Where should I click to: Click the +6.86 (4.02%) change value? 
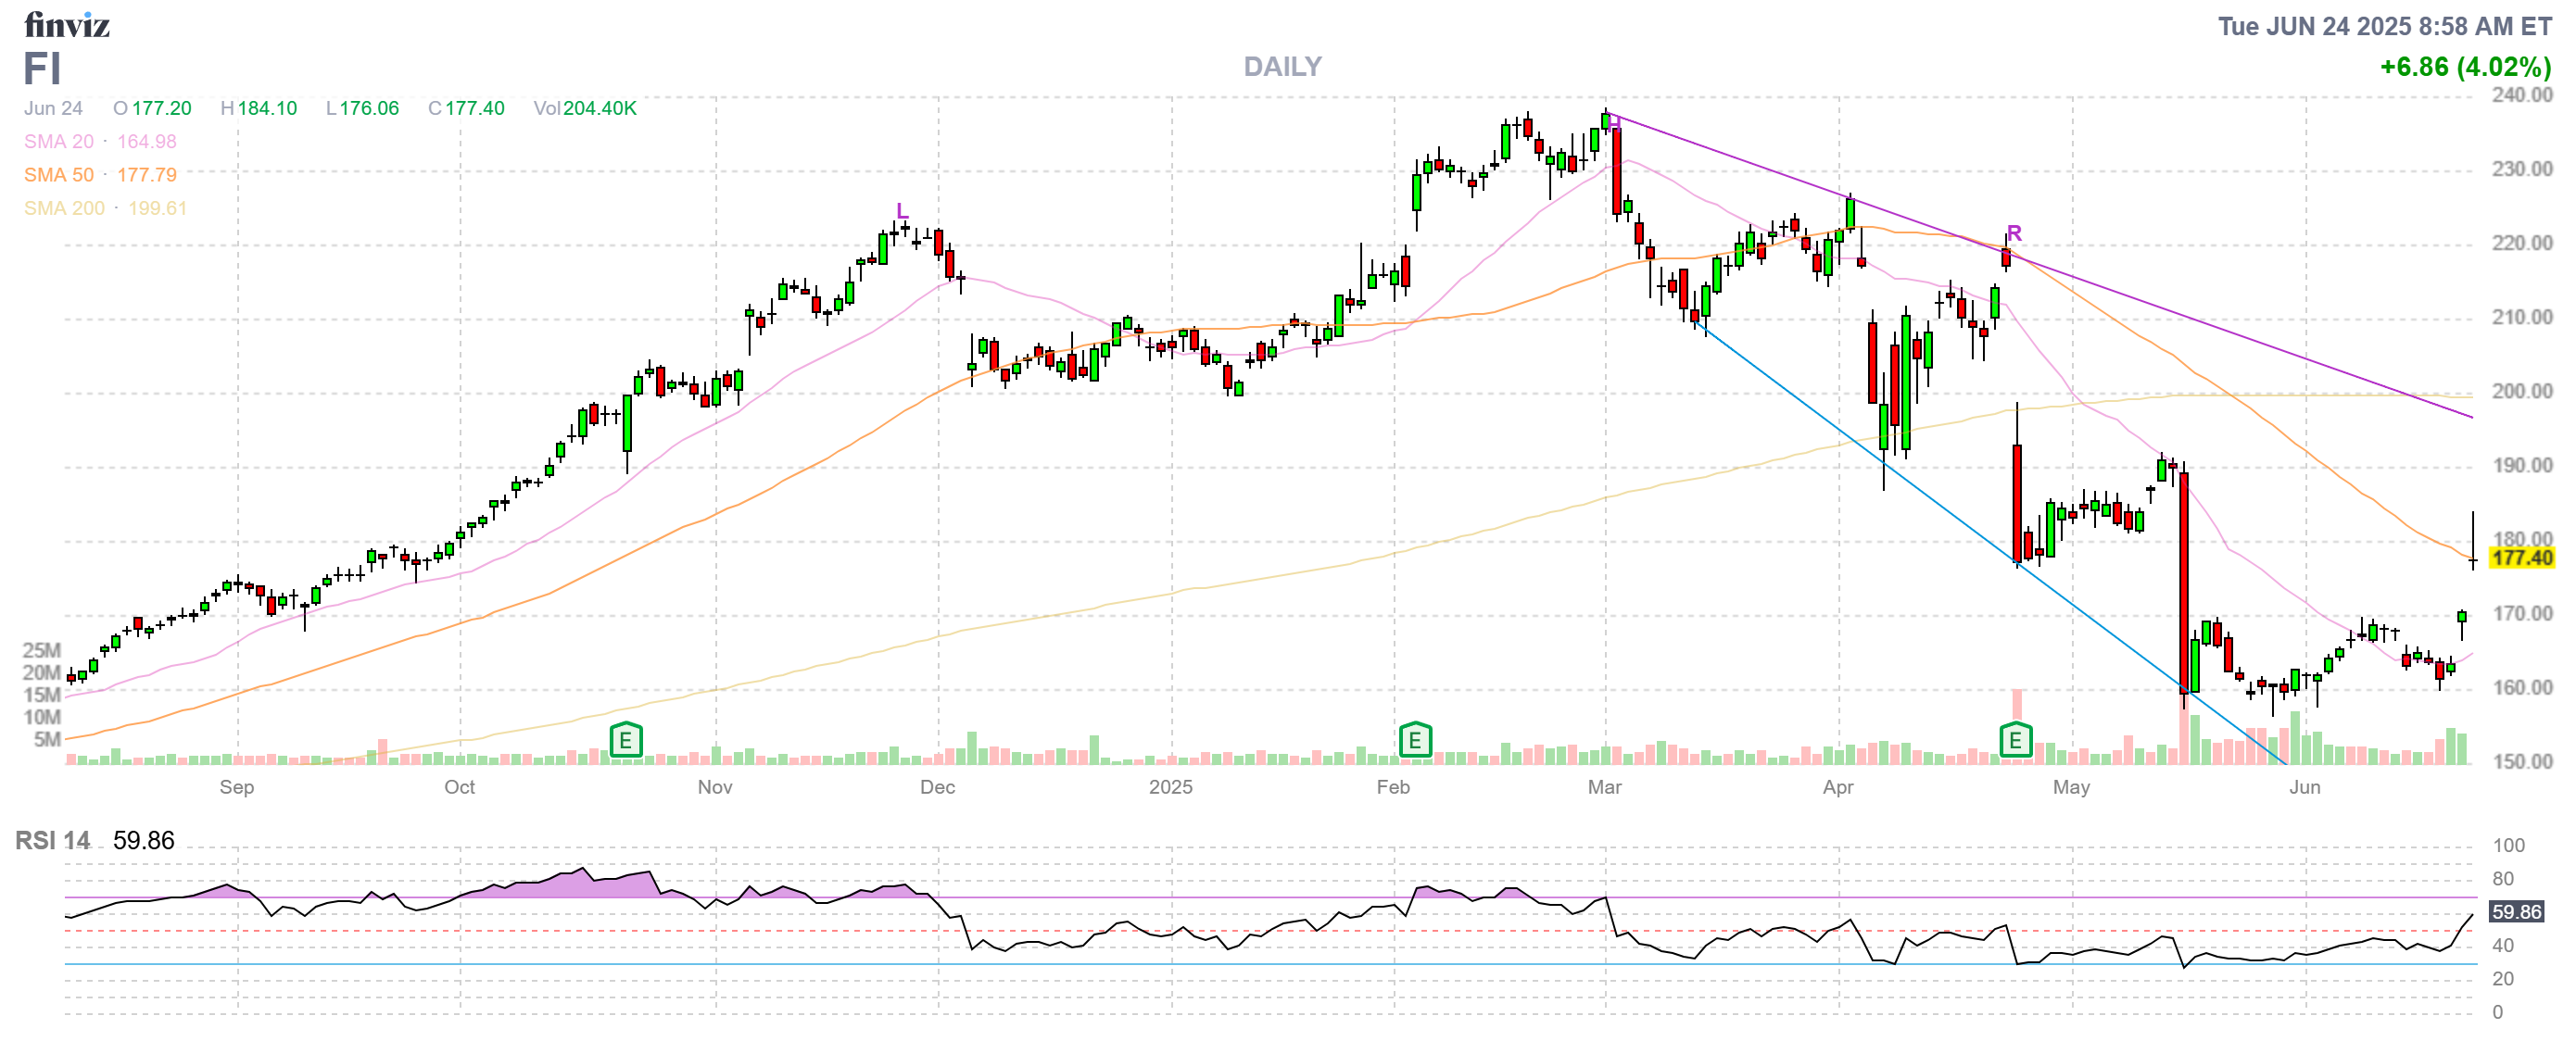2464,67
